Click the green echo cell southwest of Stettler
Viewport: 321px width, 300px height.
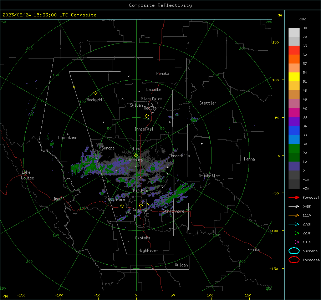[193, 120]
